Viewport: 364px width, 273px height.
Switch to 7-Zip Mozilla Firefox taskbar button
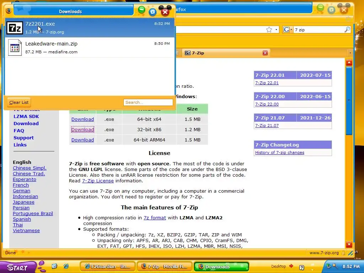[x=164, y=267]
